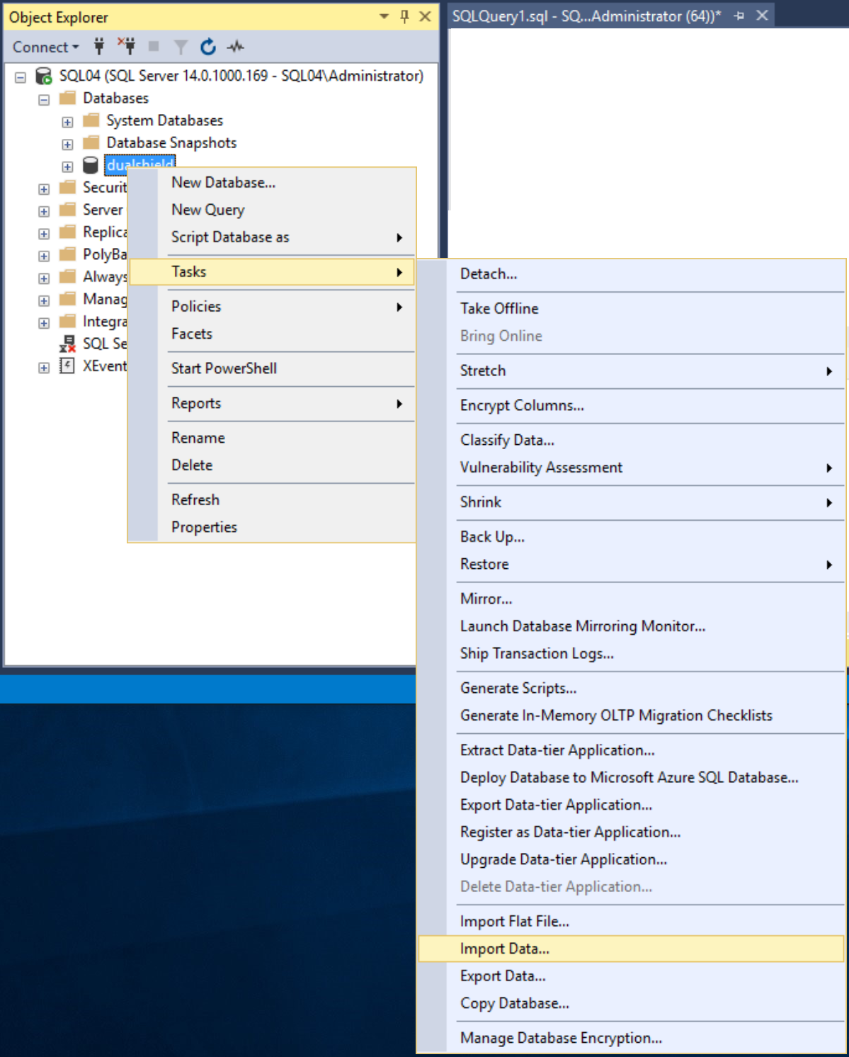This screenshot has height=1057, width=849.
Task: Click the dualshield database cylinder icon
Action: click(x=90, y=165)
